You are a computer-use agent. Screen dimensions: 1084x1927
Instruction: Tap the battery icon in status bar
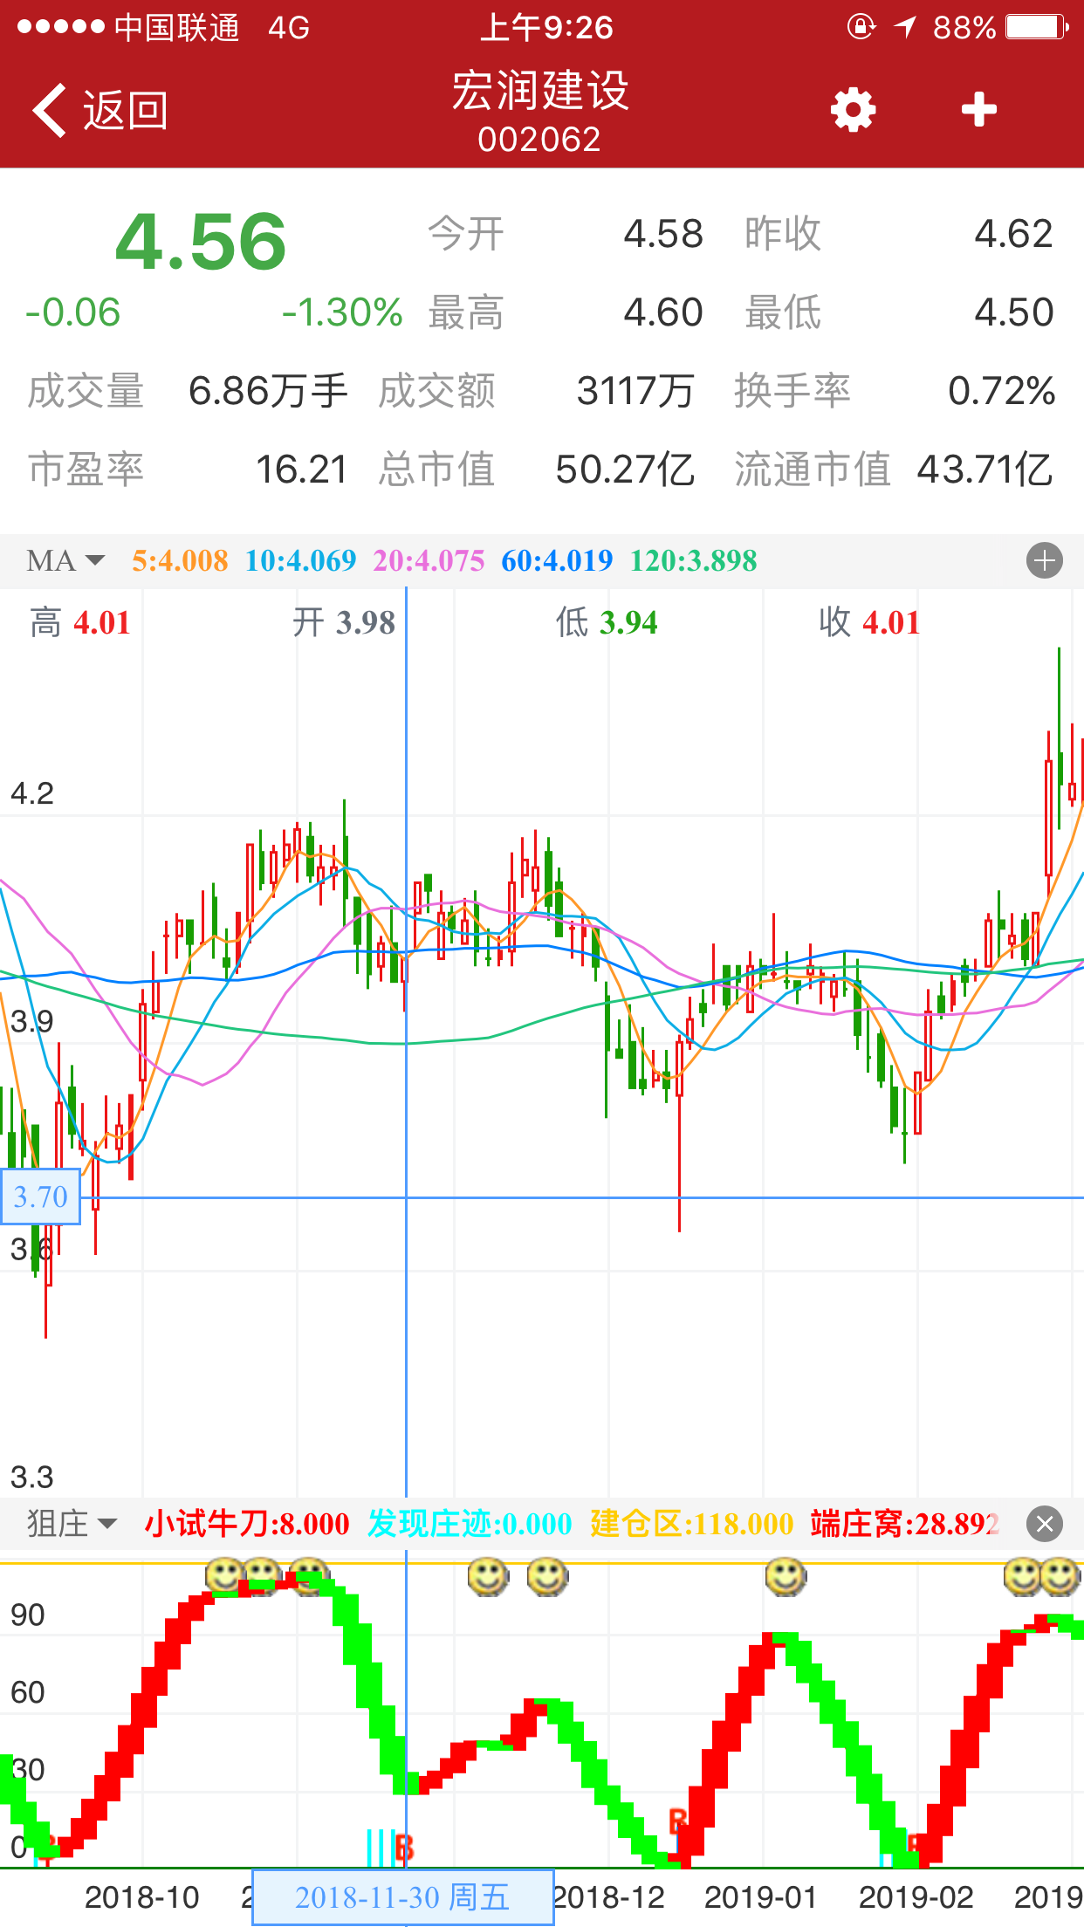[1037, 28]
